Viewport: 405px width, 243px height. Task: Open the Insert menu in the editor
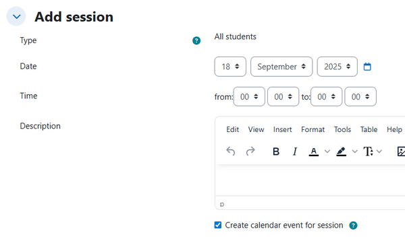(282, 129)
